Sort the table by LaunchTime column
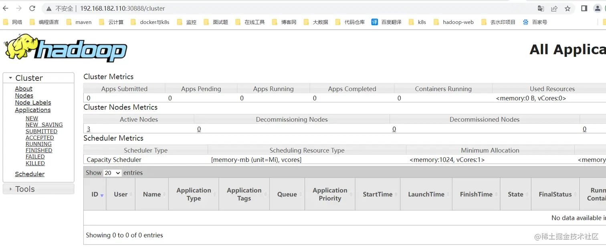This screenshot has height=248, width=606. (x=426, y=194)
